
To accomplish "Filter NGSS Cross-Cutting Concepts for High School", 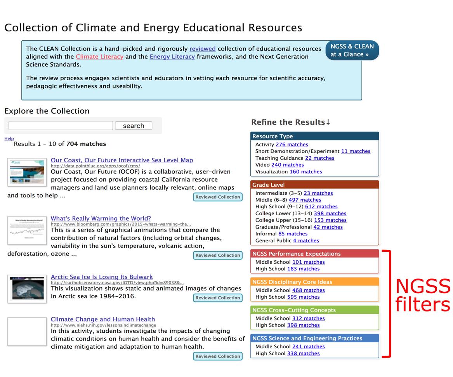I will click(x=304, y=325).
